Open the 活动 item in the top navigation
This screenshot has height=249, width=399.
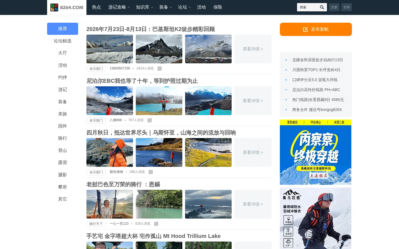201,7
